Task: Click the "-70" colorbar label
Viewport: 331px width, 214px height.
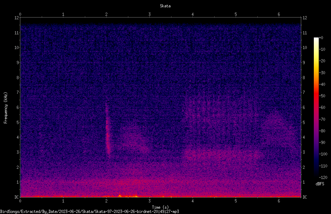Action: 322,119
